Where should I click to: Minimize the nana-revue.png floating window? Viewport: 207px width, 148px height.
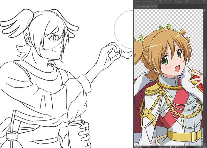click(x=195, y=2)
